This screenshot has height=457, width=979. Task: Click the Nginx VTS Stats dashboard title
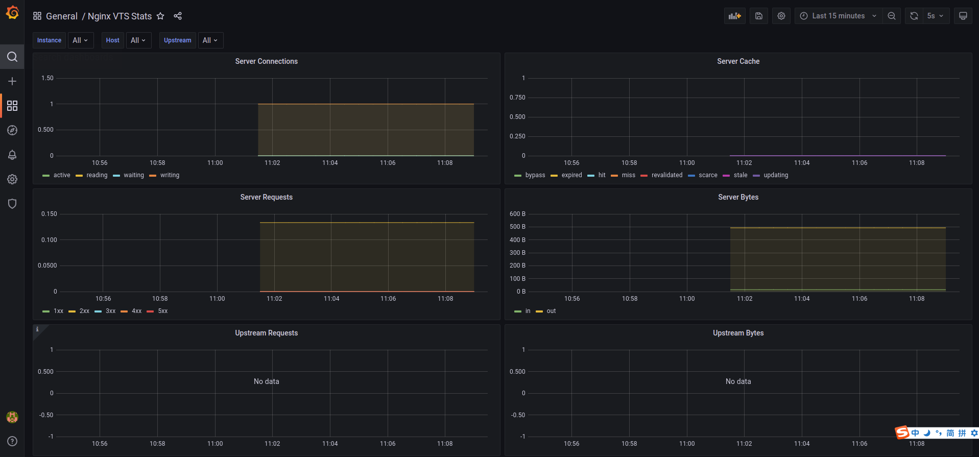coord(120,16)
